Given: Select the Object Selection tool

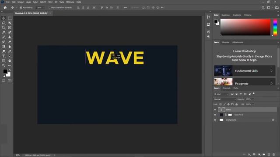Looking at the screenshot, I should (x=10, y=23).
